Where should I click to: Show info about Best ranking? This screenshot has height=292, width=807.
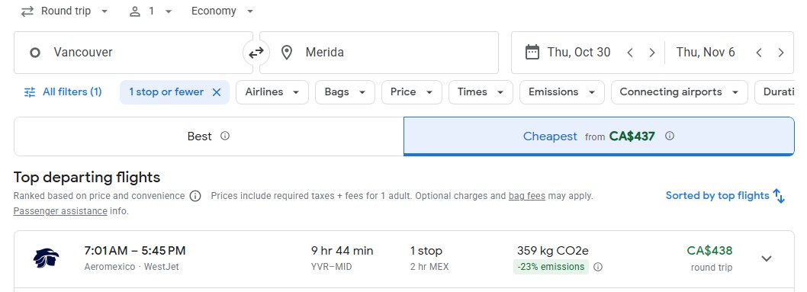click(225, 136)
